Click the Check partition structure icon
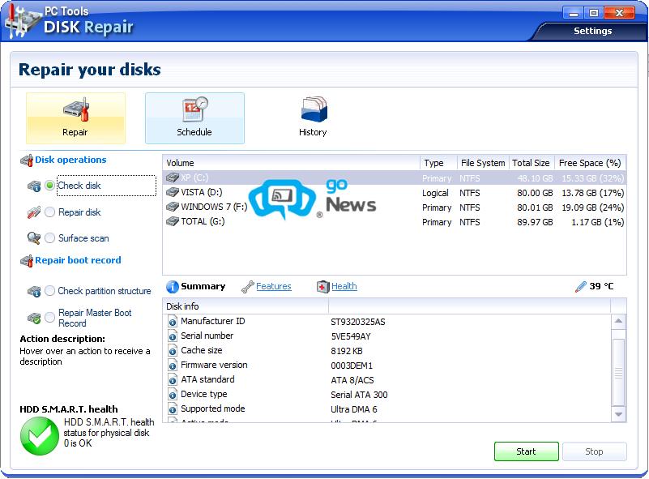 pos(34,292)
